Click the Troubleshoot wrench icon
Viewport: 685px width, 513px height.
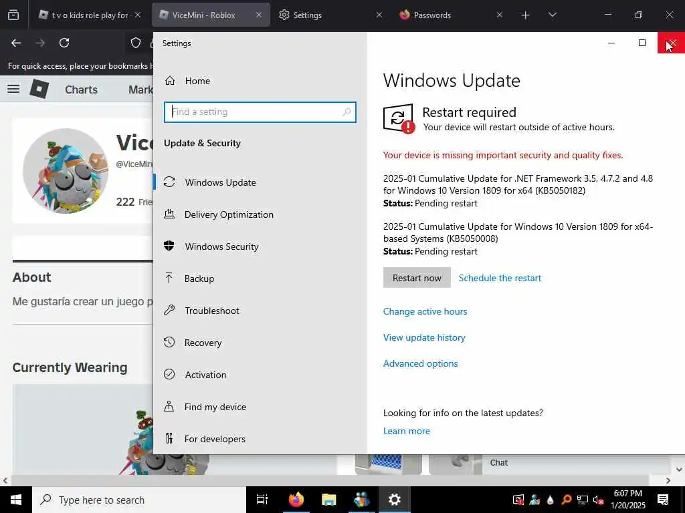[x=169, y=310]
